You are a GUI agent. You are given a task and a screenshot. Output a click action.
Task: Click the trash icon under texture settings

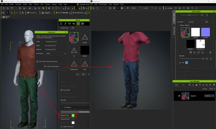point(210,53)
